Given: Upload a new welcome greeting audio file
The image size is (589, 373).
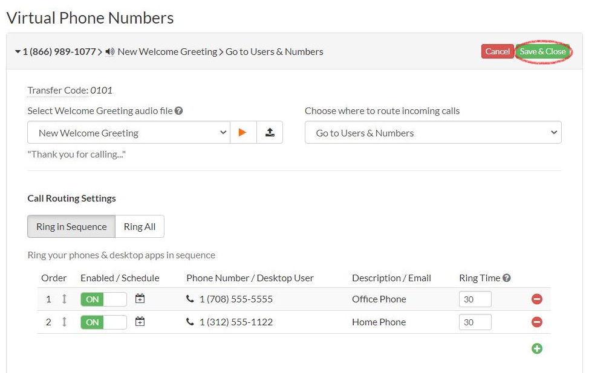Looking at the screenshot, I should [270, 133].
